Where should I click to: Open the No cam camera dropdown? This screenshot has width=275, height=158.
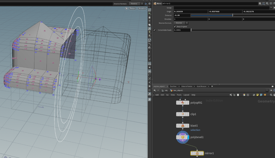(142, 8)
